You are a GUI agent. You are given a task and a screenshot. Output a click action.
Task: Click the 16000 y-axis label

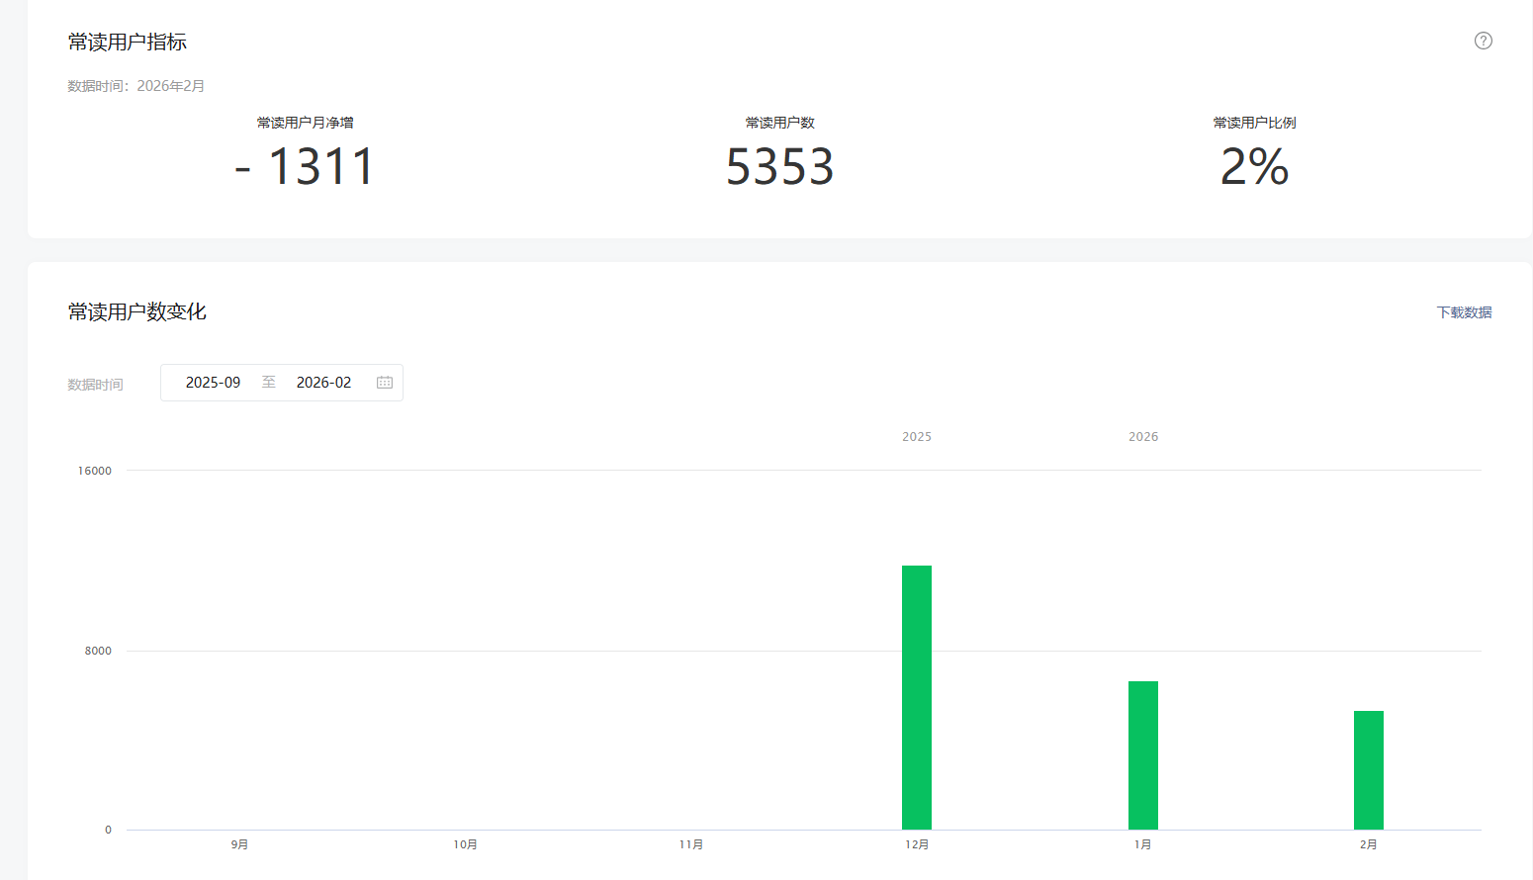point(95,471)
